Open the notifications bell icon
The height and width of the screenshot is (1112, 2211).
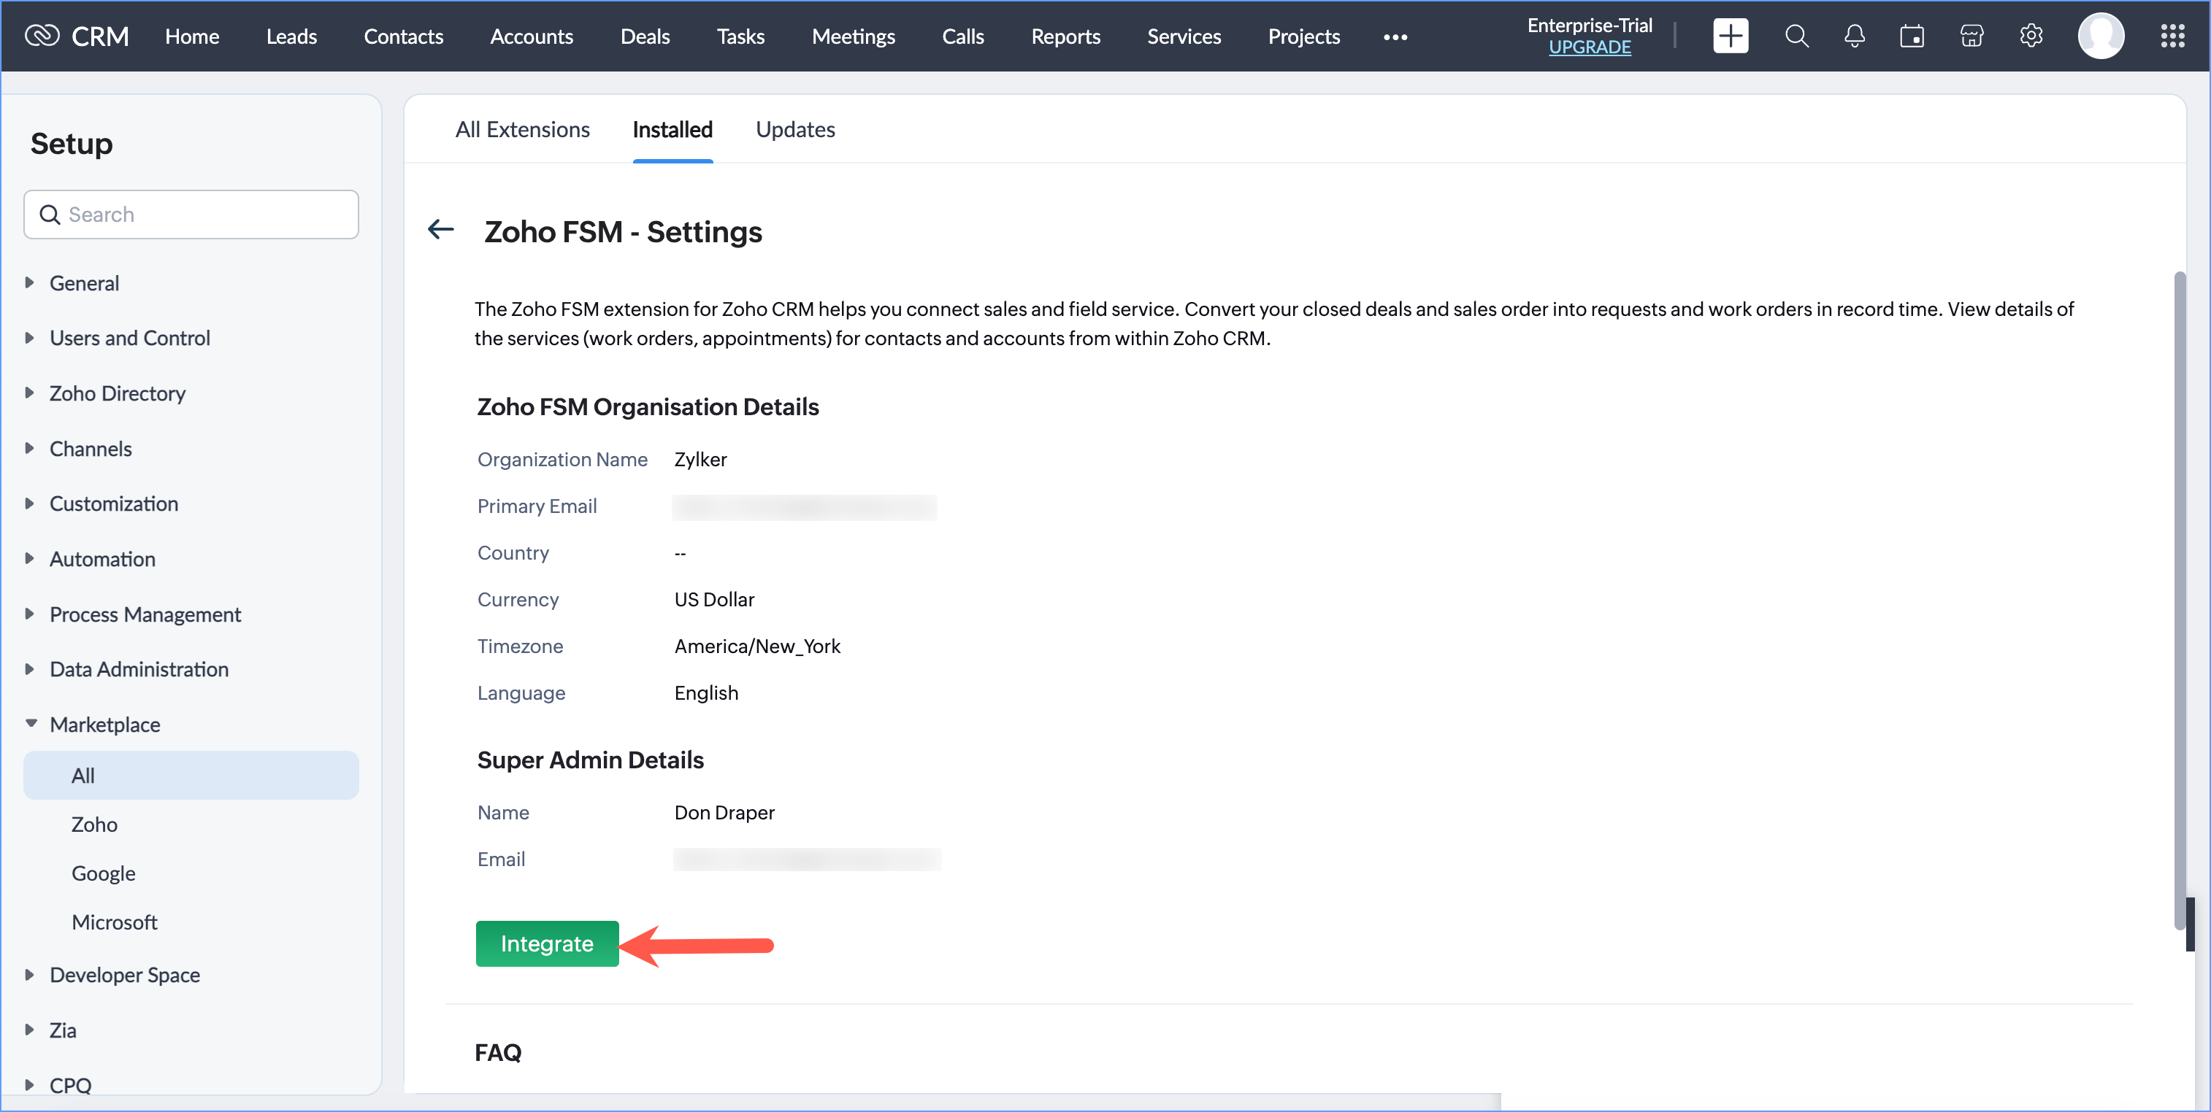click(x=1854, y=36)
